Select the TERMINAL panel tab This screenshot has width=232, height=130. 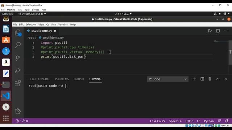click(x=95, y=79)
